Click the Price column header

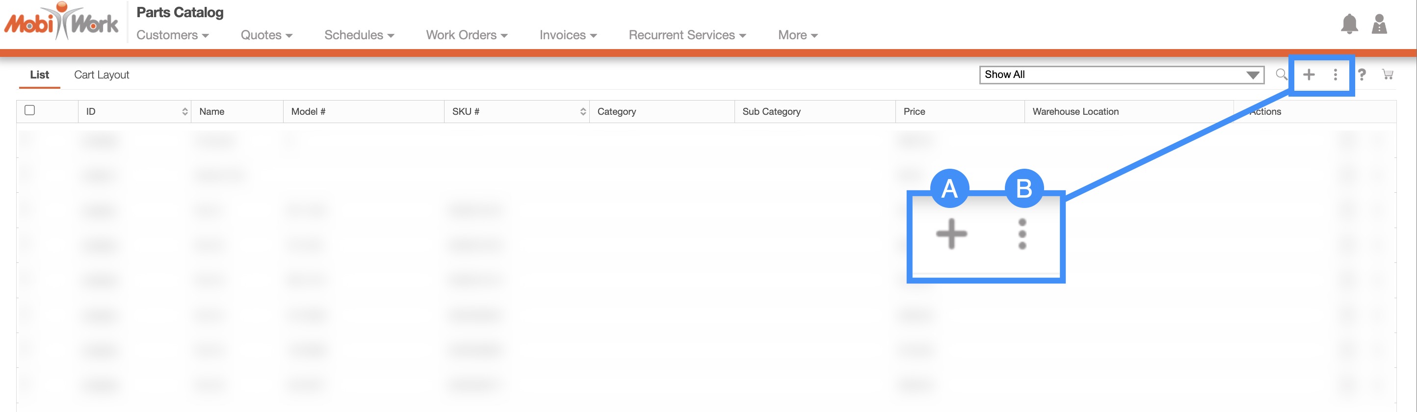coord(914,112)
